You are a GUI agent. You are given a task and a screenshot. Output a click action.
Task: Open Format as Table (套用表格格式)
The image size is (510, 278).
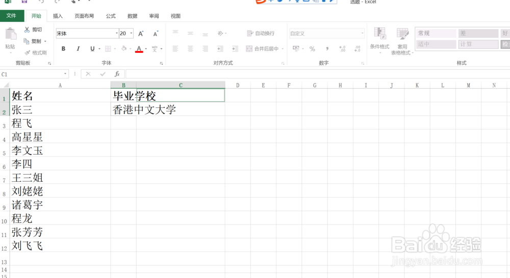coord(402,41)
